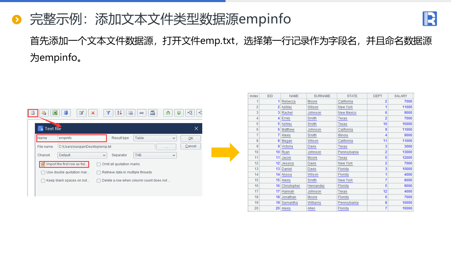The height and width of the screenshot is (253, 451).
Task: Select the state cell Illinois
Action: click(x=352, y=135)
